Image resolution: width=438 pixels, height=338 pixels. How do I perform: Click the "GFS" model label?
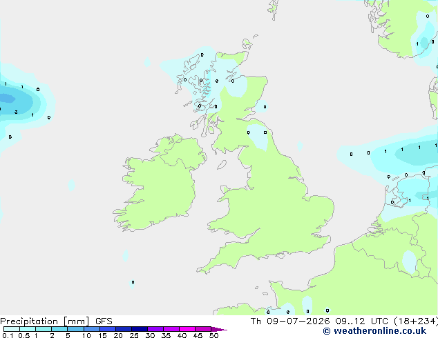pyautogui.click(x=104, y=321)
